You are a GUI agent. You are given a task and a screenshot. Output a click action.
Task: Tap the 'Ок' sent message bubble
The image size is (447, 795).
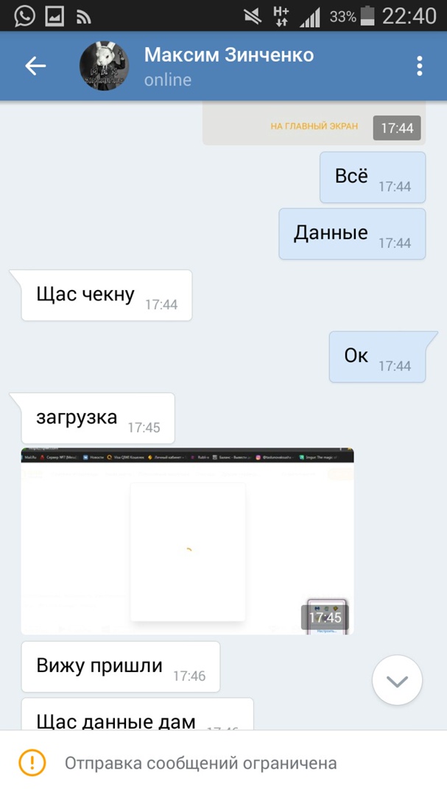pos(378,357)
